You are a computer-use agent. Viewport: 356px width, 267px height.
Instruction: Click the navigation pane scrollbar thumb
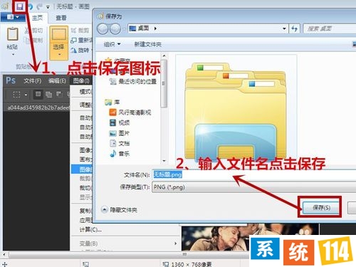coord(164,83)
